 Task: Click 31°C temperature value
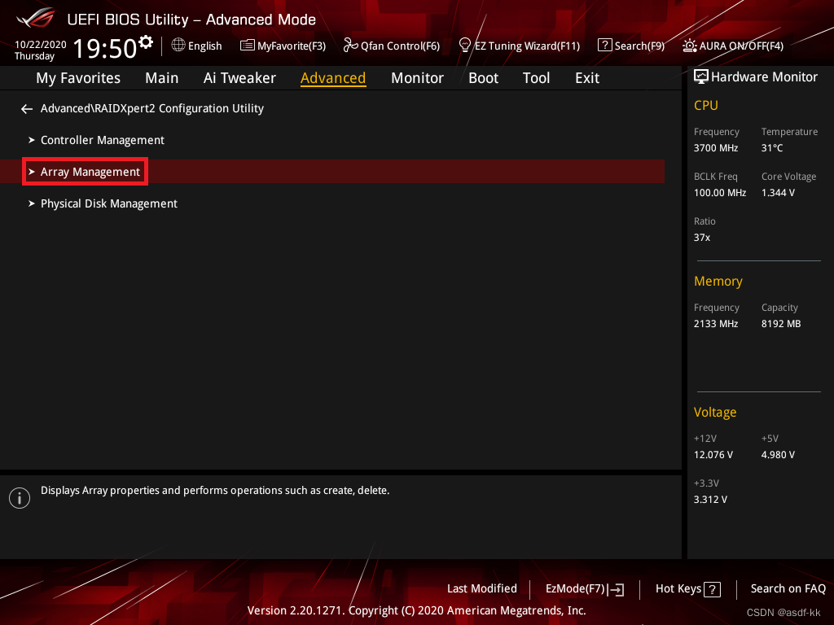[772, 148]
